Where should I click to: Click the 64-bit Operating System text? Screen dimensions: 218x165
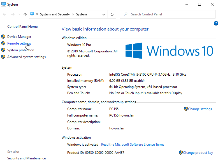coord(143,87)
